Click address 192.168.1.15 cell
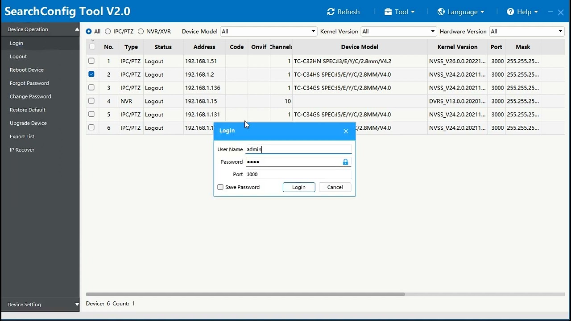571x321 pixels. 204,101
